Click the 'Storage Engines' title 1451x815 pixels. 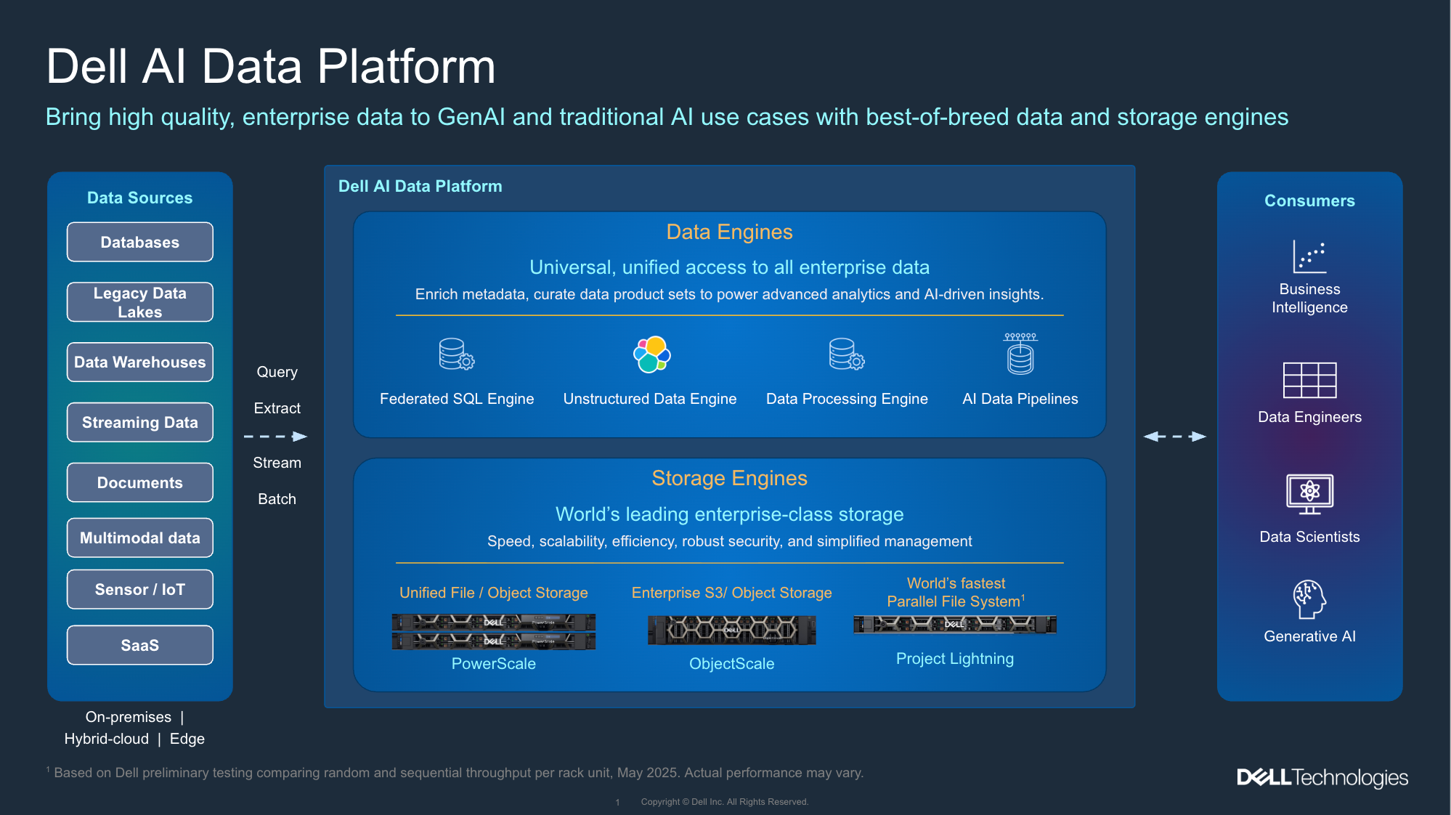point(729,478)
